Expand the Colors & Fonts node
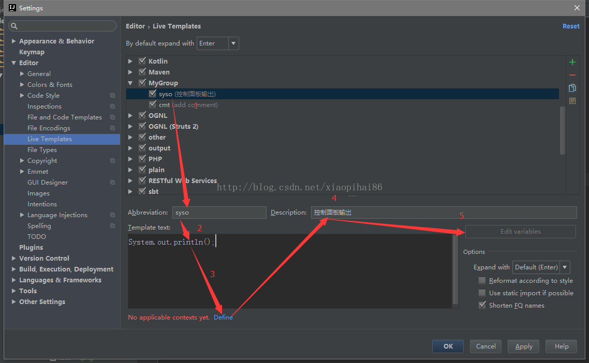 pyautogui.click(x=22, y=84)
